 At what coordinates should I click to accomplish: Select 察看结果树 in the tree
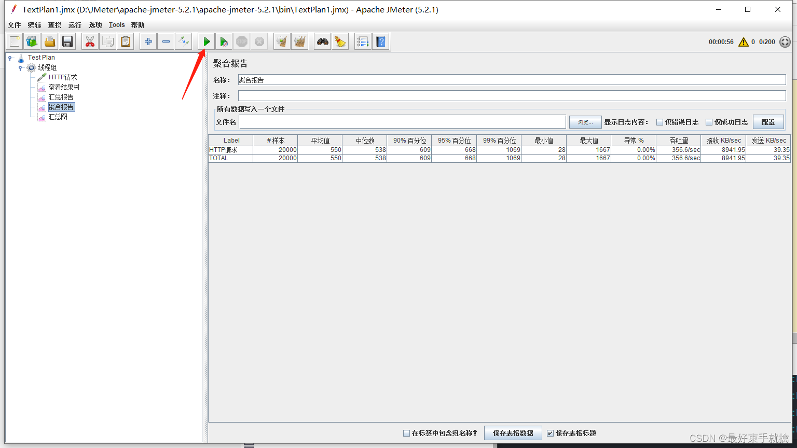pyautogui.click(x=64, y=87)
